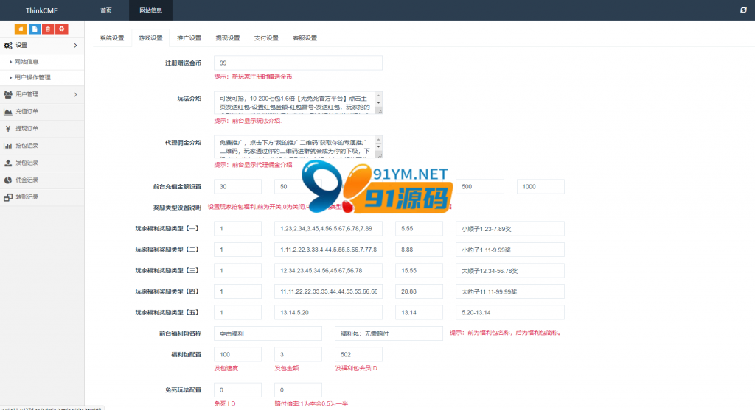Click the yen icon beside 提现订单
The image size is (755, 410).
click(x=8, y=129)
